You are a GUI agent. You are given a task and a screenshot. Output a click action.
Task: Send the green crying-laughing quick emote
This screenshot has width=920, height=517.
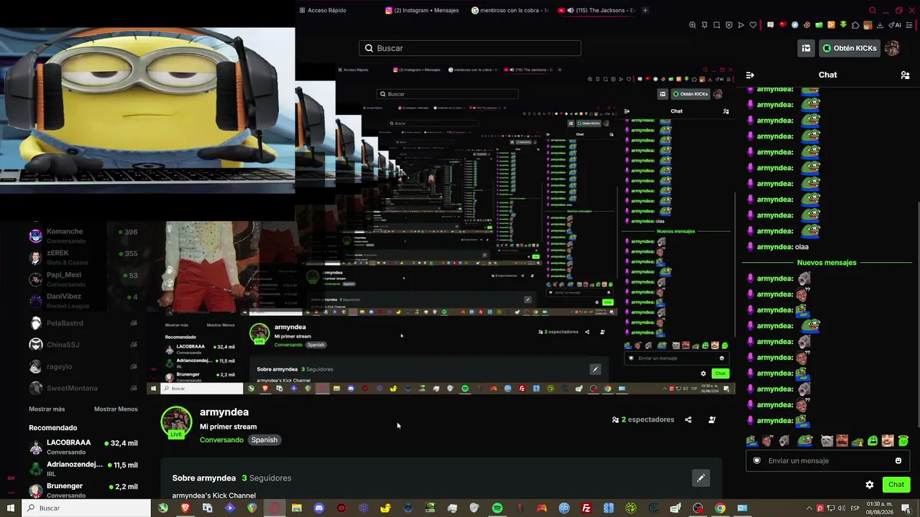(873, 441)
